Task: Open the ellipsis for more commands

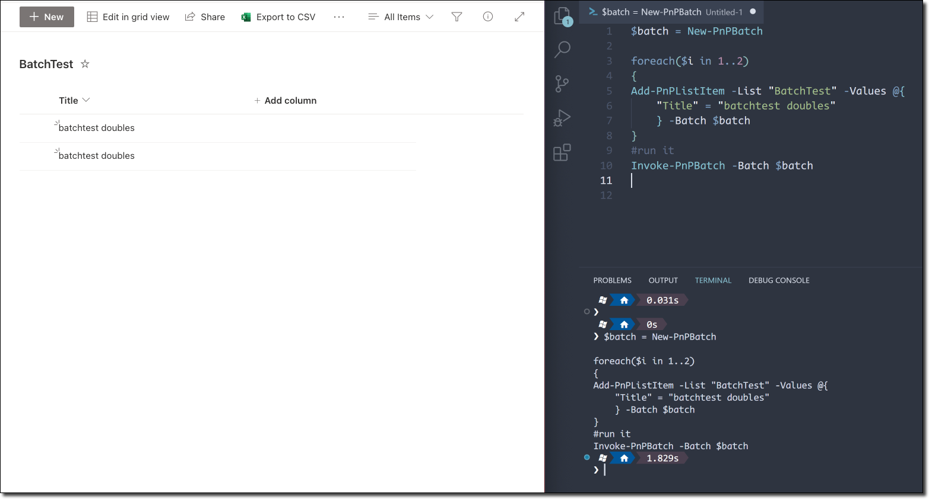Action: click(339, 17)
